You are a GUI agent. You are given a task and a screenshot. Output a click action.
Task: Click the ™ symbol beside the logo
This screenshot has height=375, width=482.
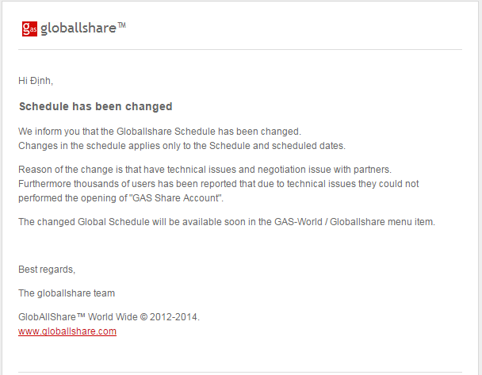click(122, 26)
